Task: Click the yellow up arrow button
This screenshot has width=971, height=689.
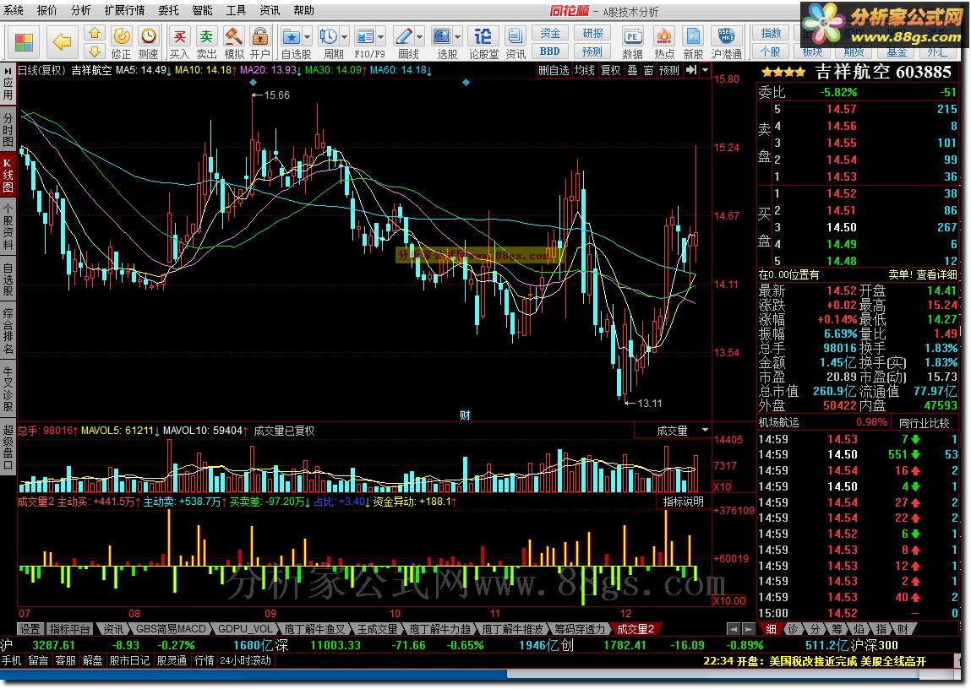Action: 94,33
